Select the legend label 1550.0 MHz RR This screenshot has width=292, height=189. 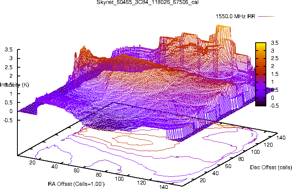coord(235,16)
